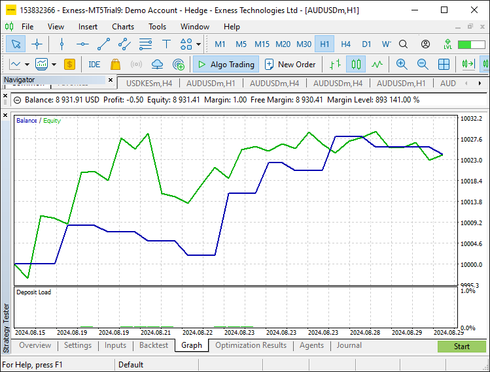Open the View menu
The width and height of the screenshot is (490, 372).
(x=56, y=27)
